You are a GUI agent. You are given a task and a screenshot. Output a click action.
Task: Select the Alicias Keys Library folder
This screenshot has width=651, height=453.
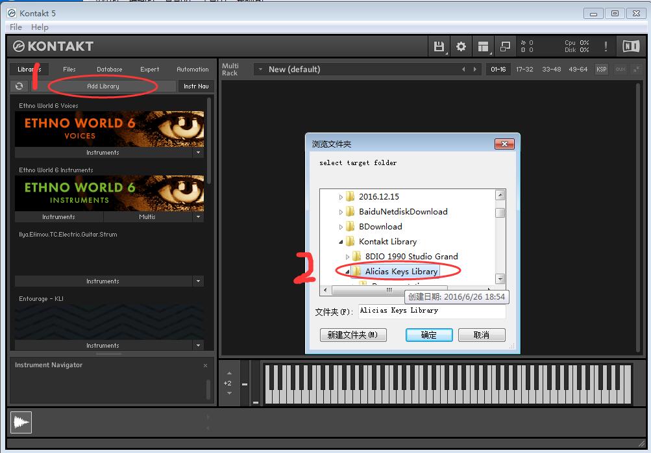click(401, 272)
